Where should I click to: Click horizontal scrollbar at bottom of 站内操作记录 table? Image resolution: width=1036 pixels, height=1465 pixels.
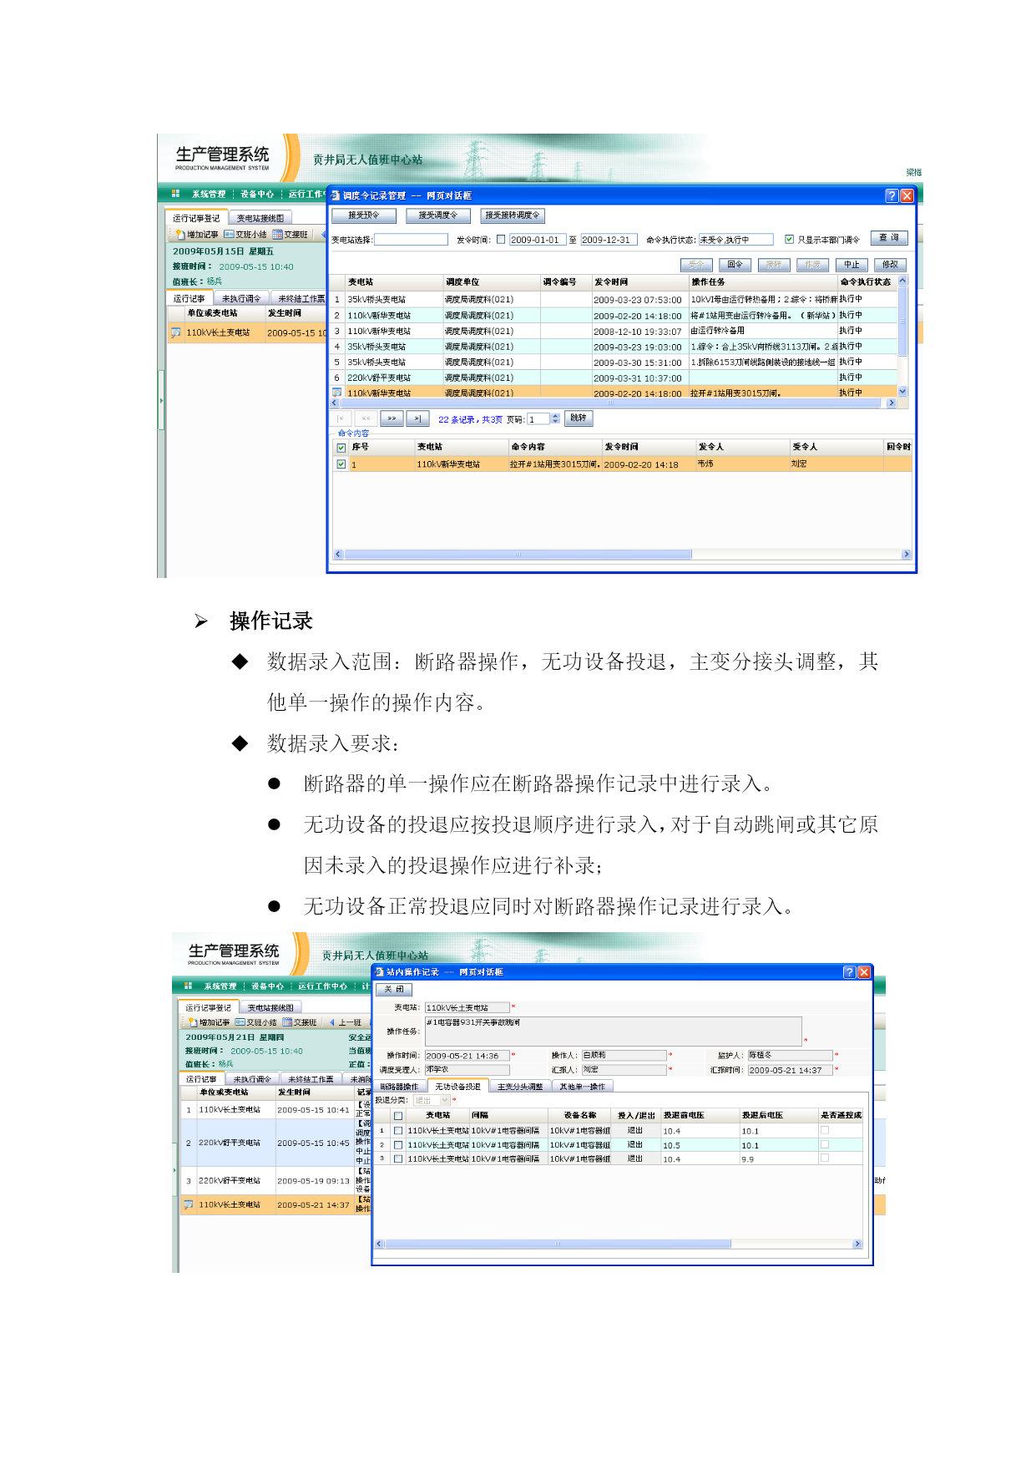[x=618, y=1244]
